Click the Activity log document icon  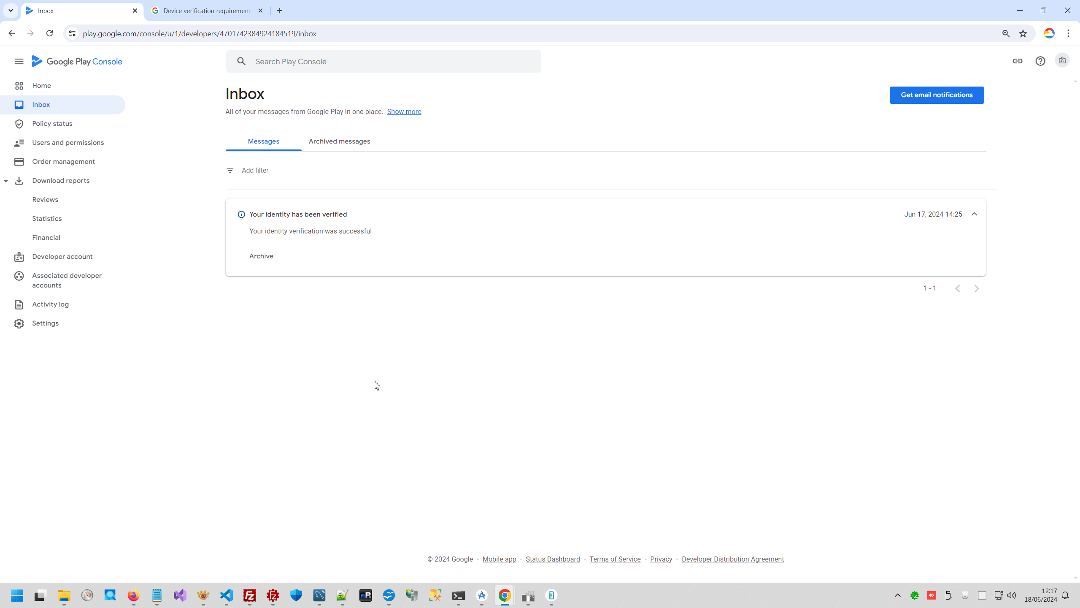tap(19, 304)
